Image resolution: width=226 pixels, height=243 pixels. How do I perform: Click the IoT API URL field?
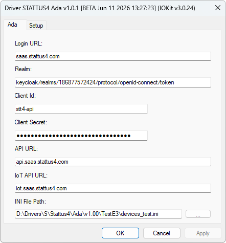113,188
